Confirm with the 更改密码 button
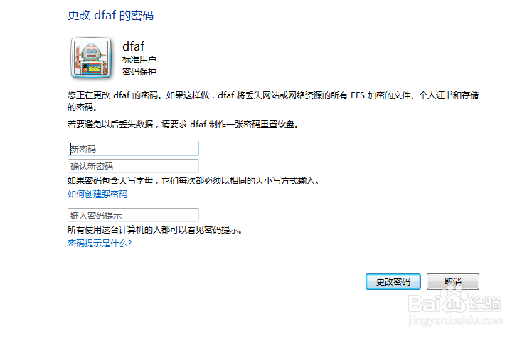This screenshot has width=532, height=339. click(393, 281)
